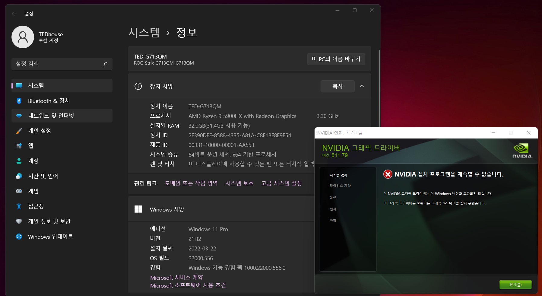
Task: Click the red error icon in NVIDIA installer
Action: [x=388, y=174]
